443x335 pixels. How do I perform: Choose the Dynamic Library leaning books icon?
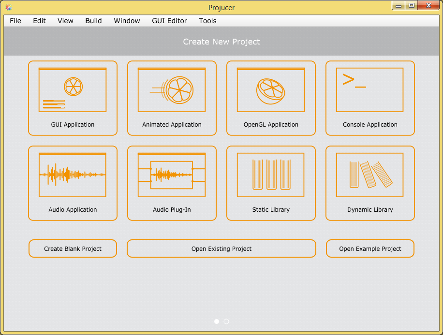[x=370, y=175]
